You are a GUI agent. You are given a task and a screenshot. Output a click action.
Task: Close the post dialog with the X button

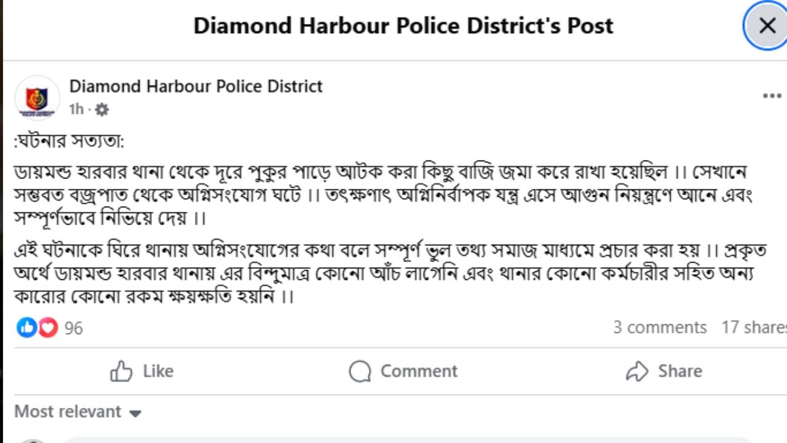767,26
